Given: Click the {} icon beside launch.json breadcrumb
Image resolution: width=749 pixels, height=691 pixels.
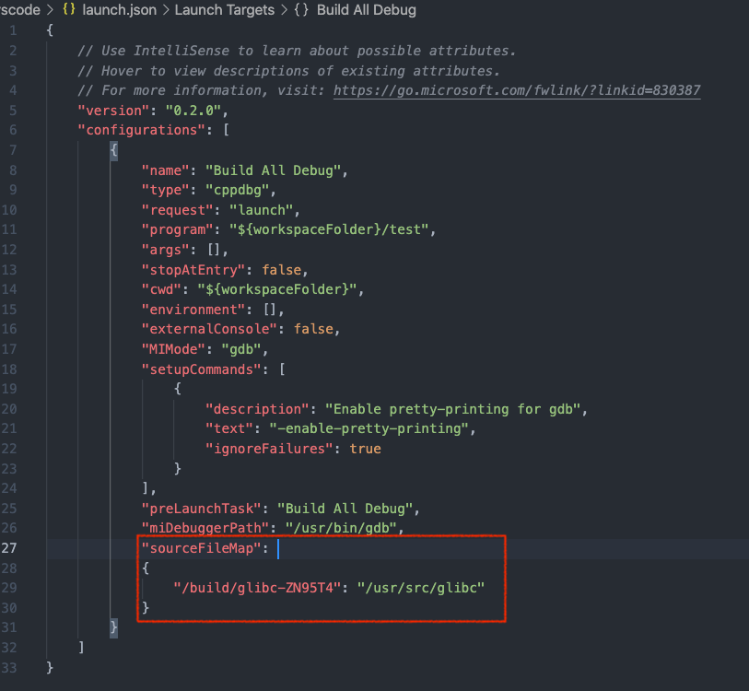Looking at the screenshot, I should (68, 10).
